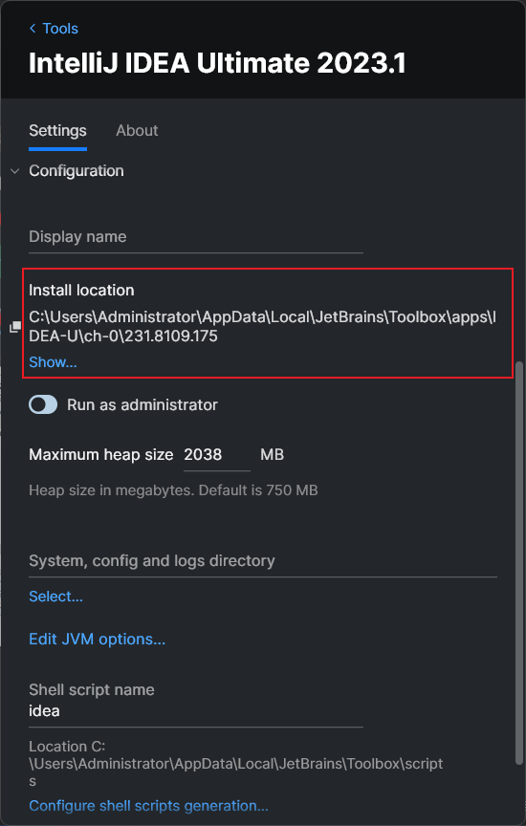Screen dimensions: 526x826
Task: Click the Configuration section header label
Action: click(77, 171)
